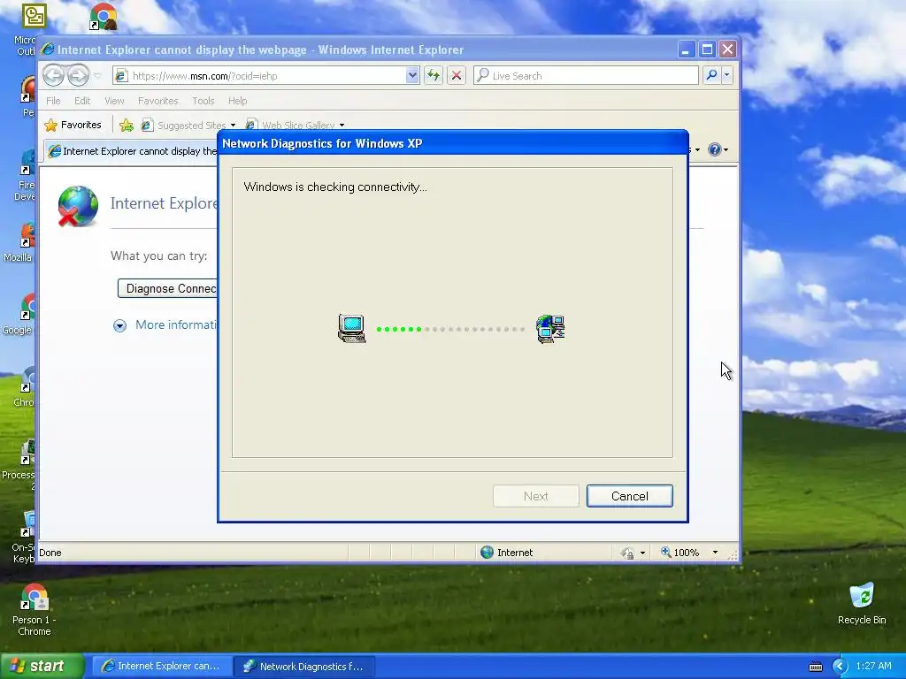This screenshot has width=906, height=679.
Task: Stop loading with the red X icon
Action: 457,76
